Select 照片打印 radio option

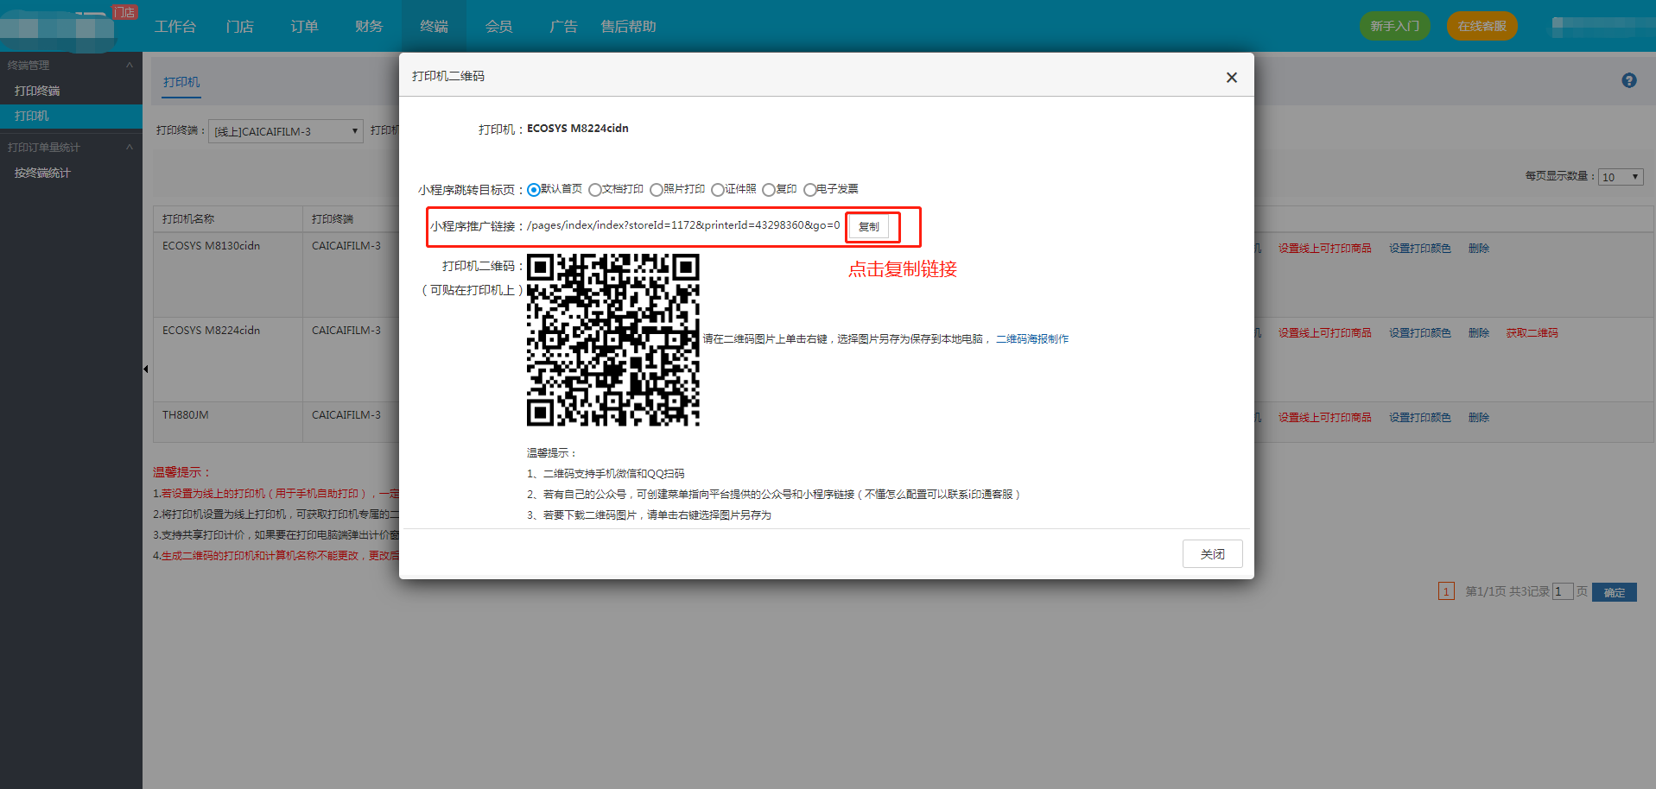pos(656,190)
